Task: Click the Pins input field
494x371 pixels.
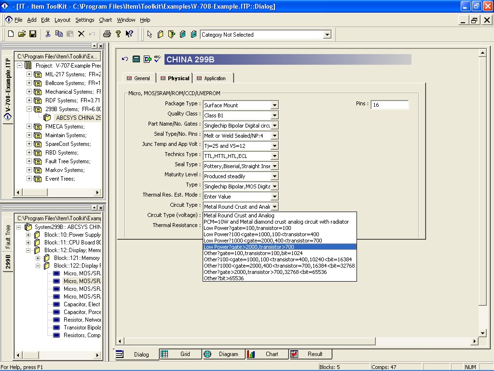Action: [389, 105]
